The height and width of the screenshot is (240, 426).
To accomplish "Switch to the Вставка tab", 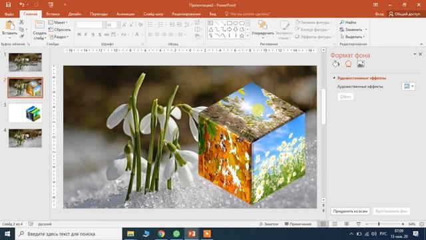I will pyautogui.click(x=53, y=14).
